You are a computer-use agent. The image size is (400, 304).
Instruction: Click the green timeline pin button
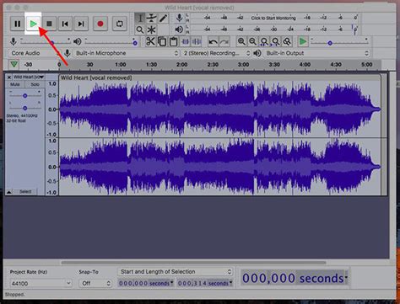coord(14,64)
